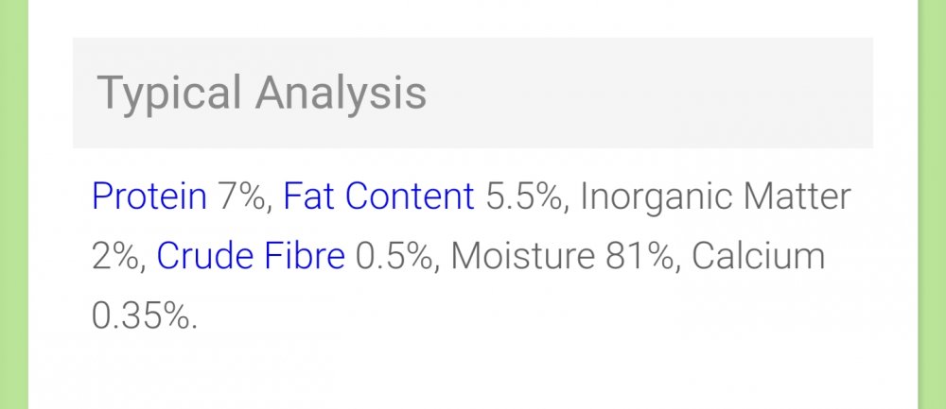Click the 2% inorganic matter value
Image resolution: width=946 pixels, height=409 pixels.
pyautogui.click(x=115, y=257)
